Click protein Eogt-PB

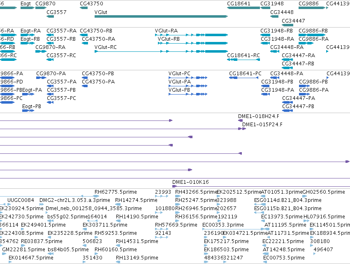click(28, 111)
